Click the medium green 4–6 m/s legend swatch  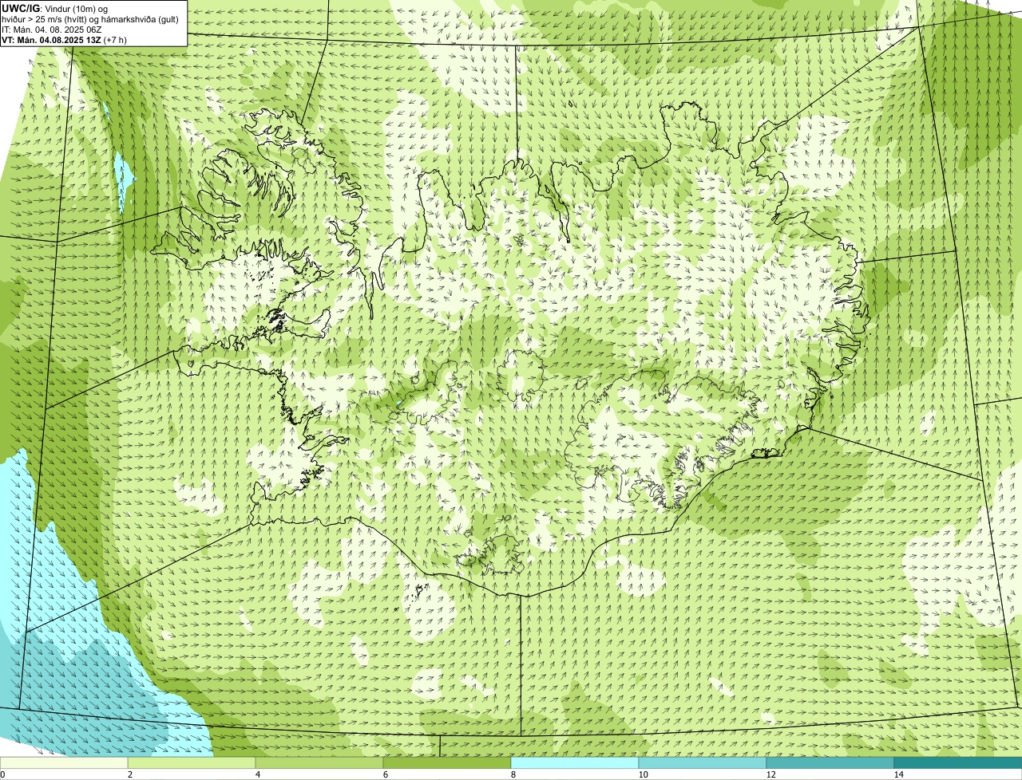click(x=319, y=762)
